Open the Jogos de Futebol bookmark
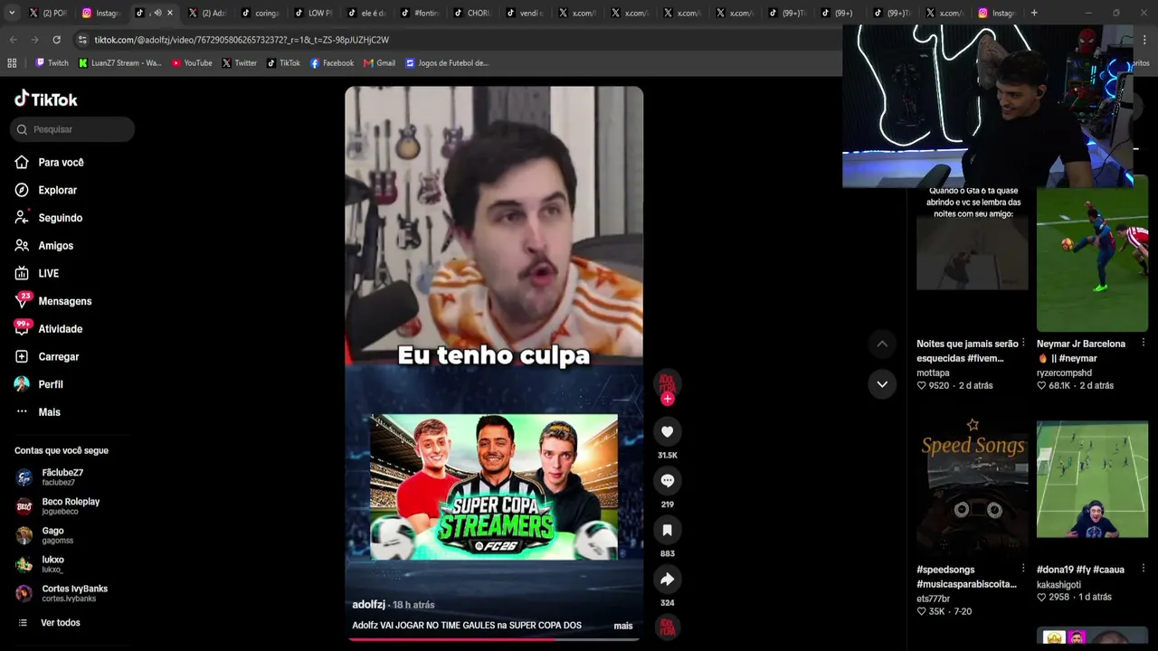 447,63
